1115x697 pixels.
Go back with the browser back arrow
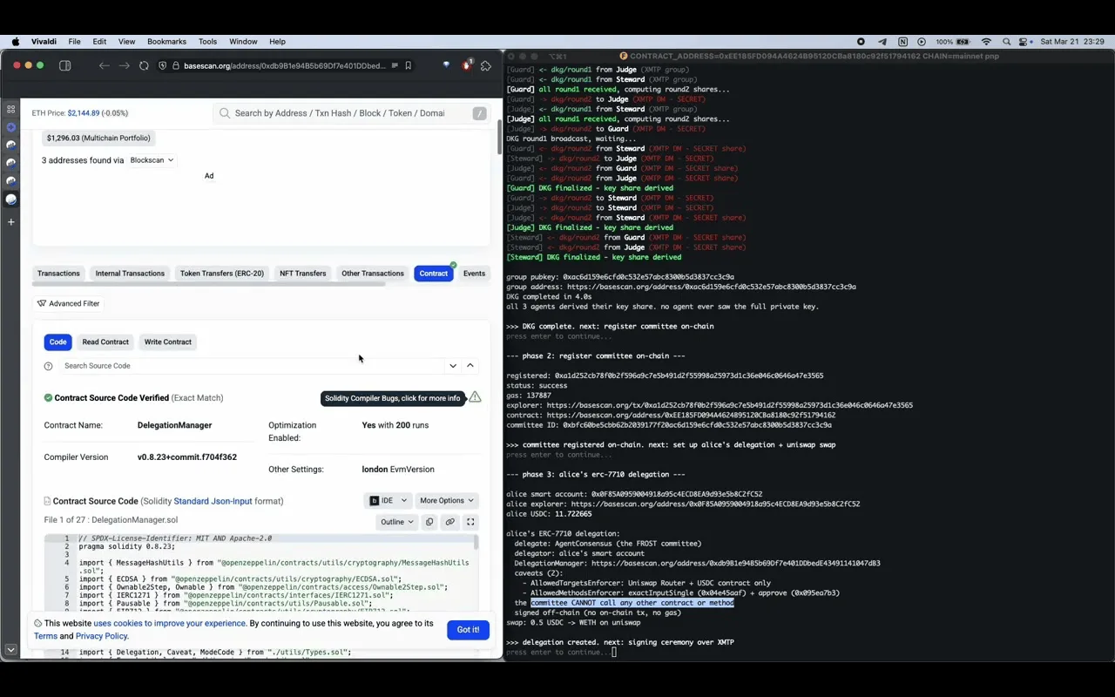coord(105,65)
